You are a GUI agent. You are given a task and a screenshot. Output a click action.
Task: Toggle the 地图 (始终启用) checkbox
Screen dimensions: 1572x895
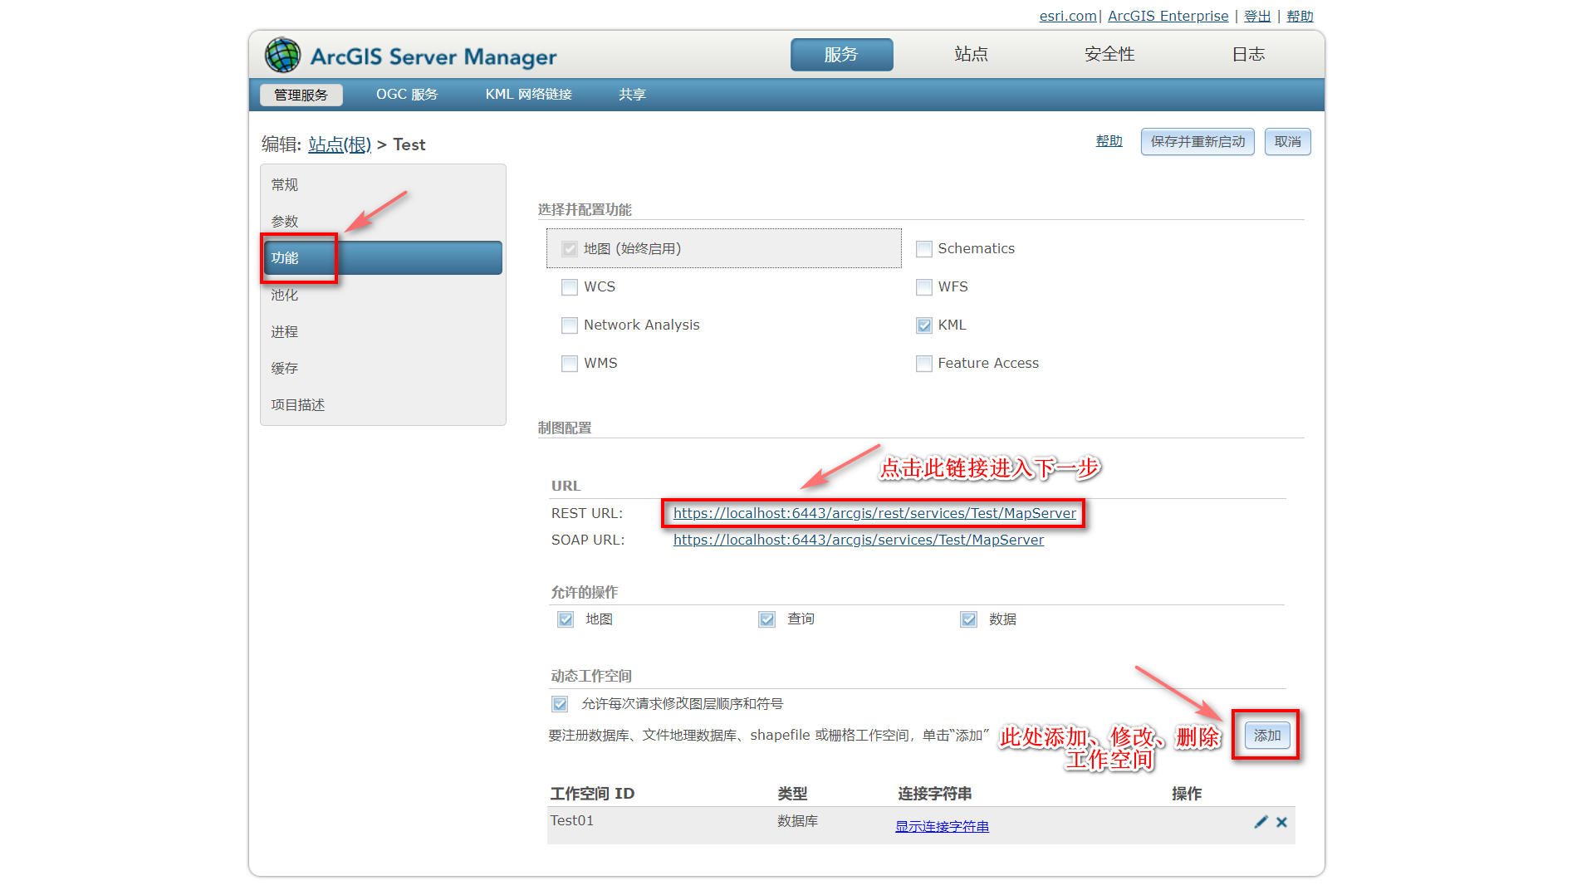(x=570, y=249)
